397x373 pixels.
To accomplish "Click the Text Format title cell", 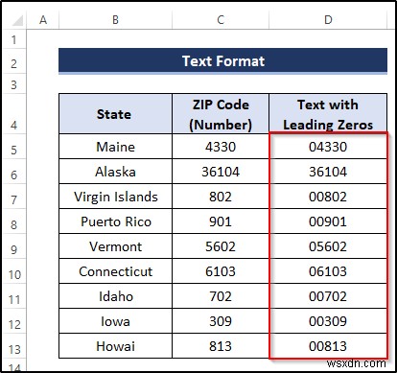I will click(x=222, y=60).
